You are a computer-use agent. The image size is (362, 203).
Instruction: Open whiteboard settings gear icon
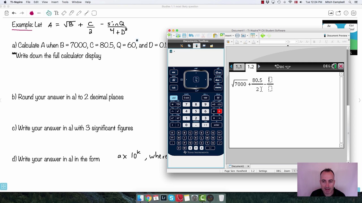(x=346, y=13)
